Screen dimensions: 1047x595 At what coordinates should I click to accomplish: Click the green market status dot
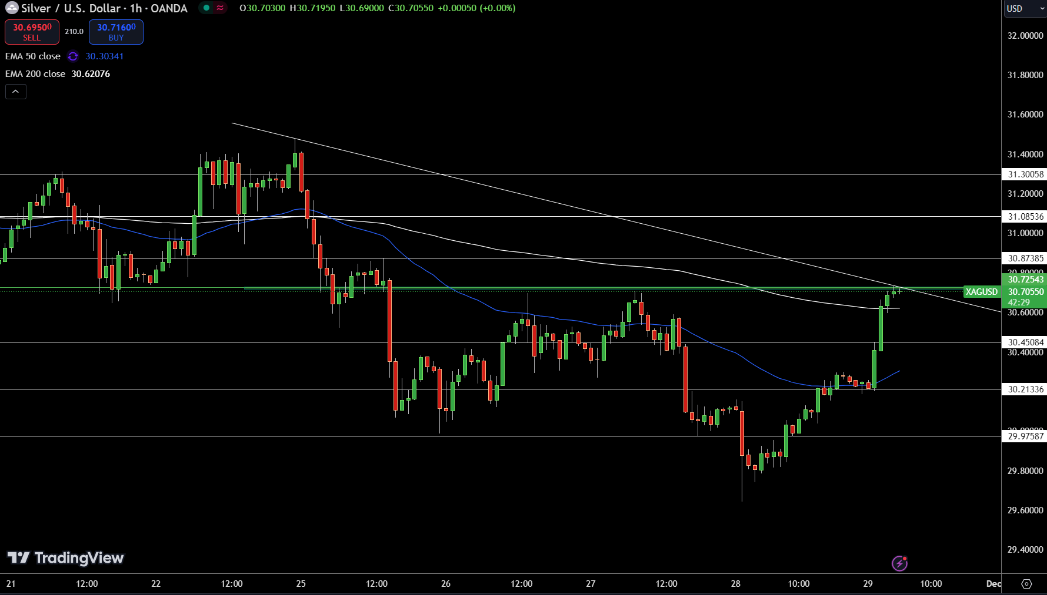coord(206,8)
